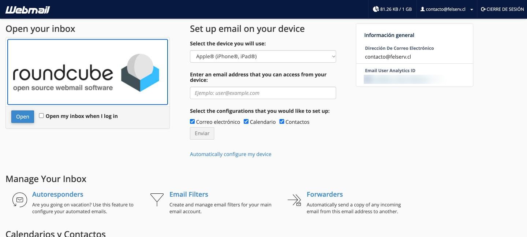Click the contacto@felserv.cl address under Información general

[388, 57]
